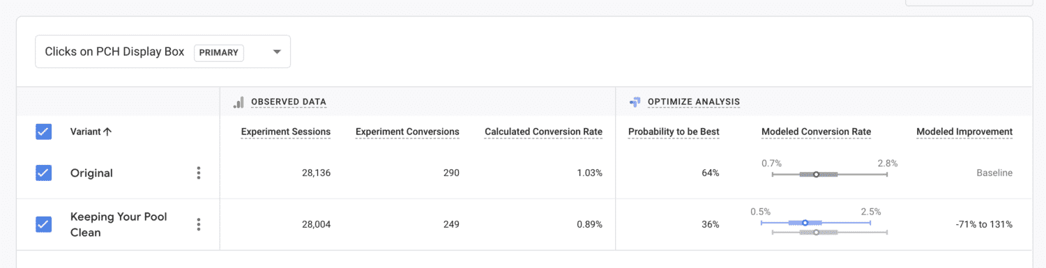This screenshot has width=1046, height=268.
Task: Click the OPTIMIZE ANALYSIS heading
Action: point(694,102)
